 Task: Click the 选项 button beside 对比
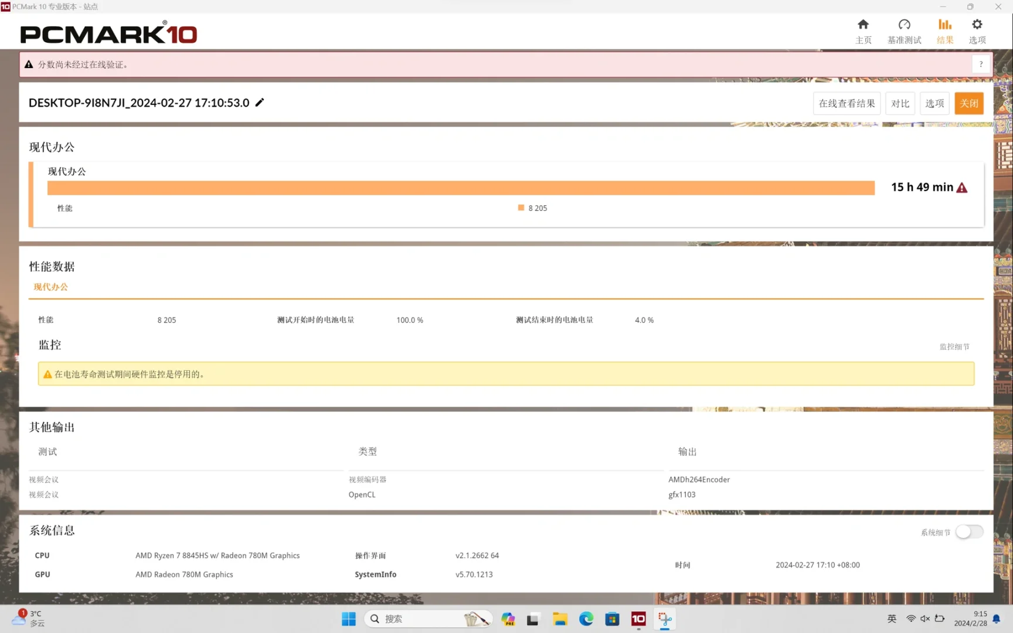[x=934, y=103]
